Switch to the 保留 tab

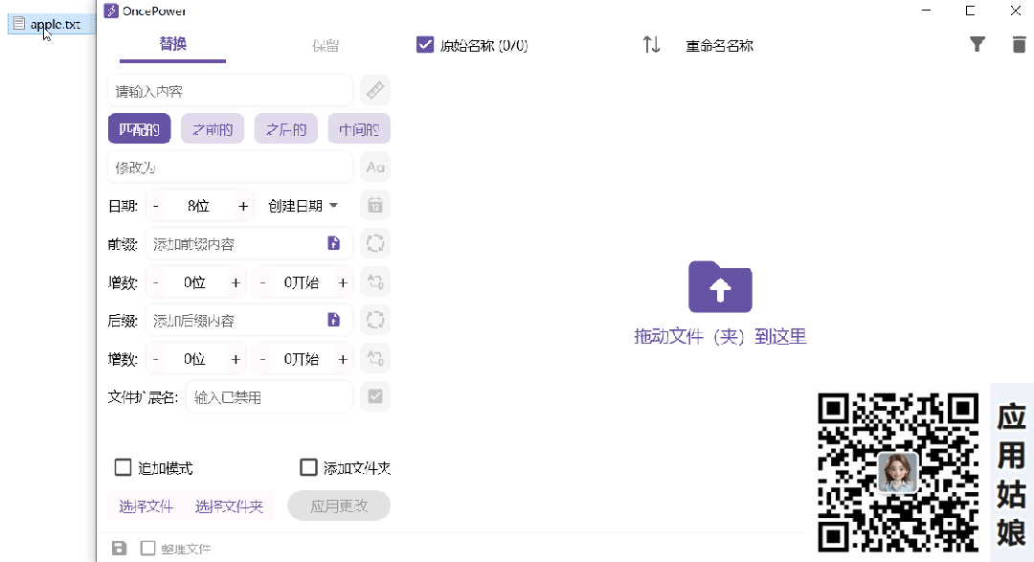coord(326,45)
